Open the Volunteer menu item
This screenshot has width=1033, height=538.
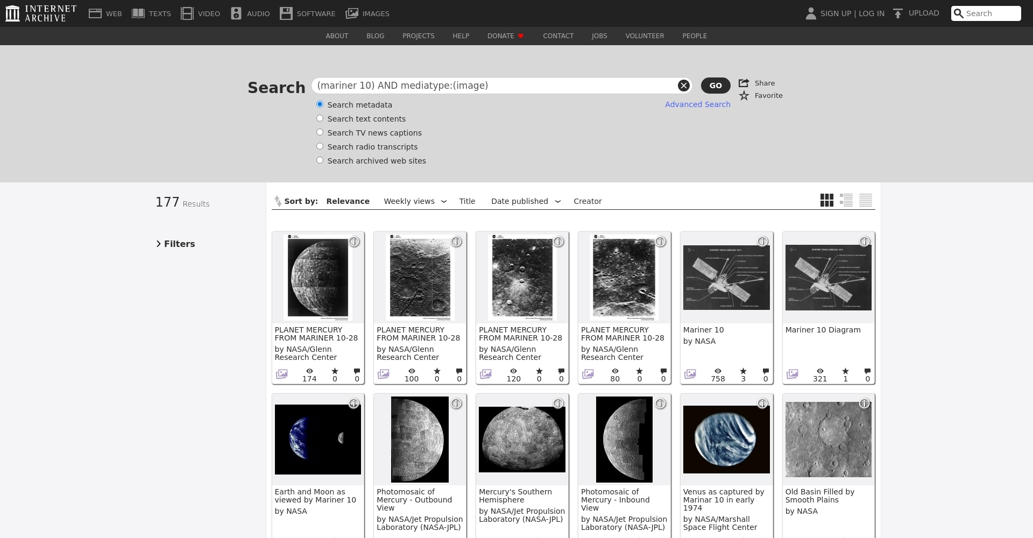click(645, 36)
